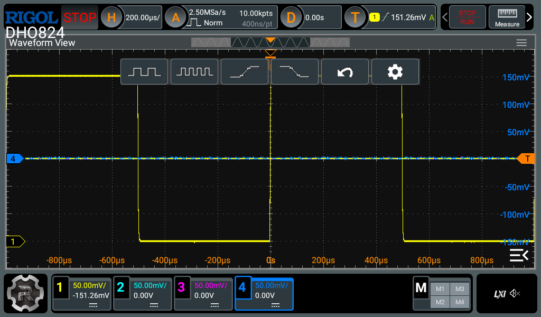Click the 10.00kpts memory depth value
Viewport: 541px width, 317px height.
(256, 13)
